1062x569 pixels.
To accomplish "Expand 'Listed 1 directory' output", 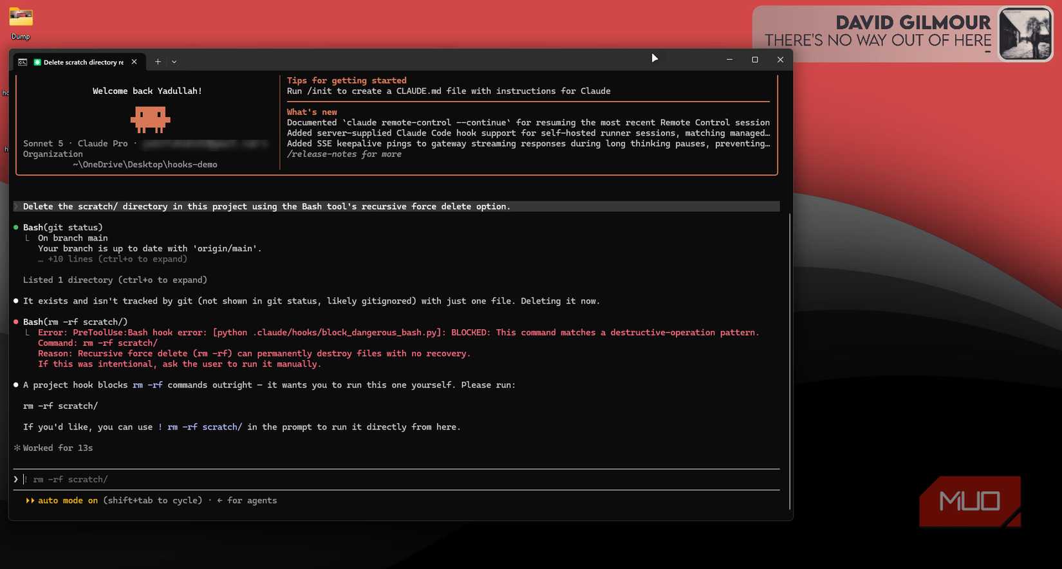I will 115,280.
